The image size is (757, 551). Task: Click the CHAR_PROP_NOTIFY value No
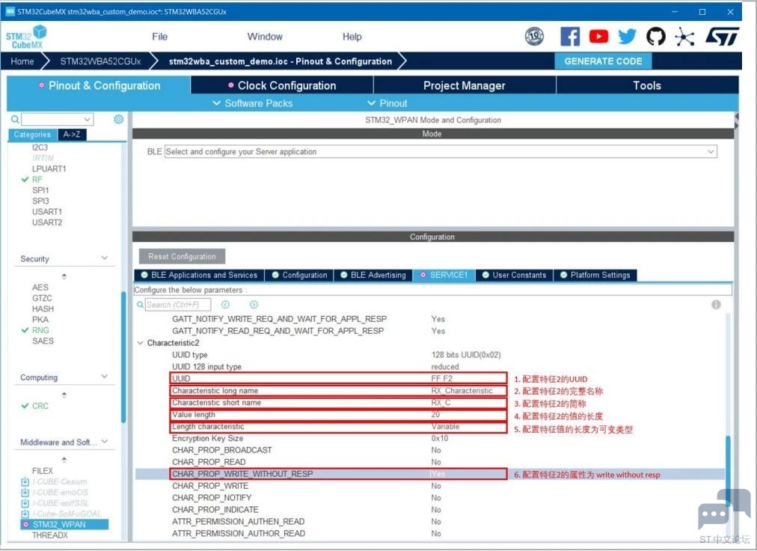436,498
